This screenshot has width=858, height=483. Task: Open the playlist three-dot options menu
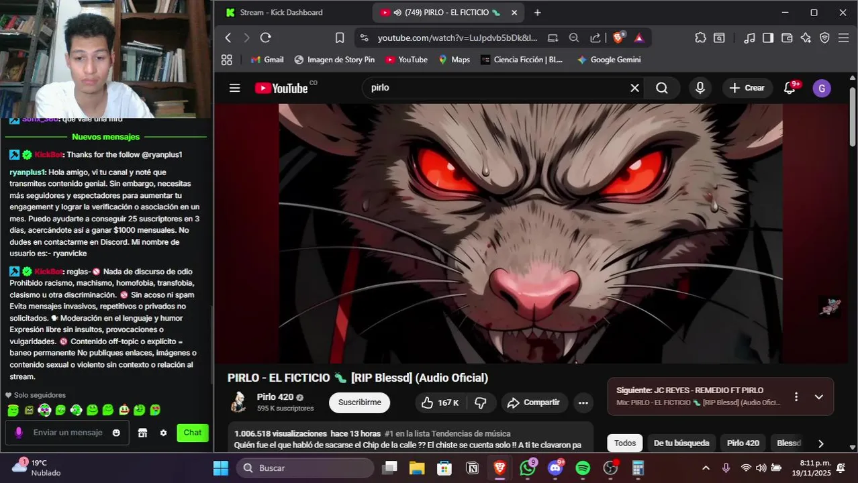tap(796, 396)
